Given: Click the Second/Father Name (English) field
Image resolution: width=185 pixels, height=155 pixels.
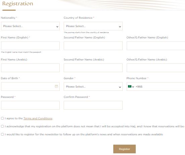Looking at the screenshot, I should tap(93, 46).
